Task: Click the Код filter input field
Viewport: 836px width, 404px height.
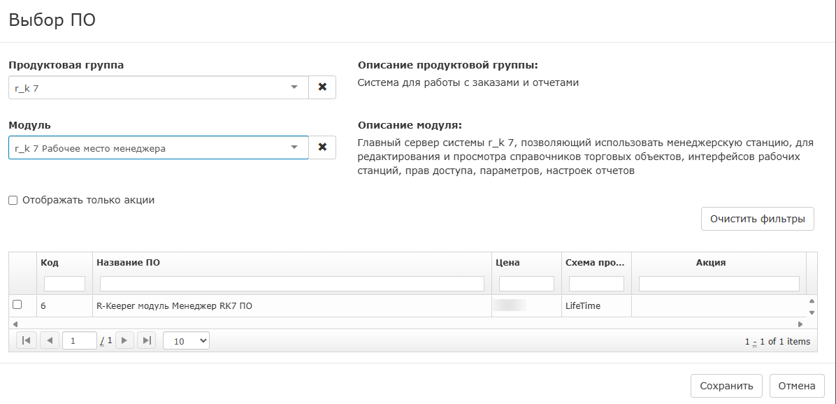Action: (64, 284)
